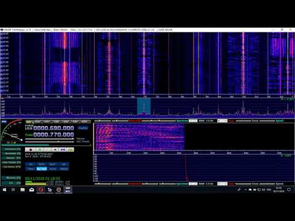Open Soundcard [F5] settings

click(12, 149)
